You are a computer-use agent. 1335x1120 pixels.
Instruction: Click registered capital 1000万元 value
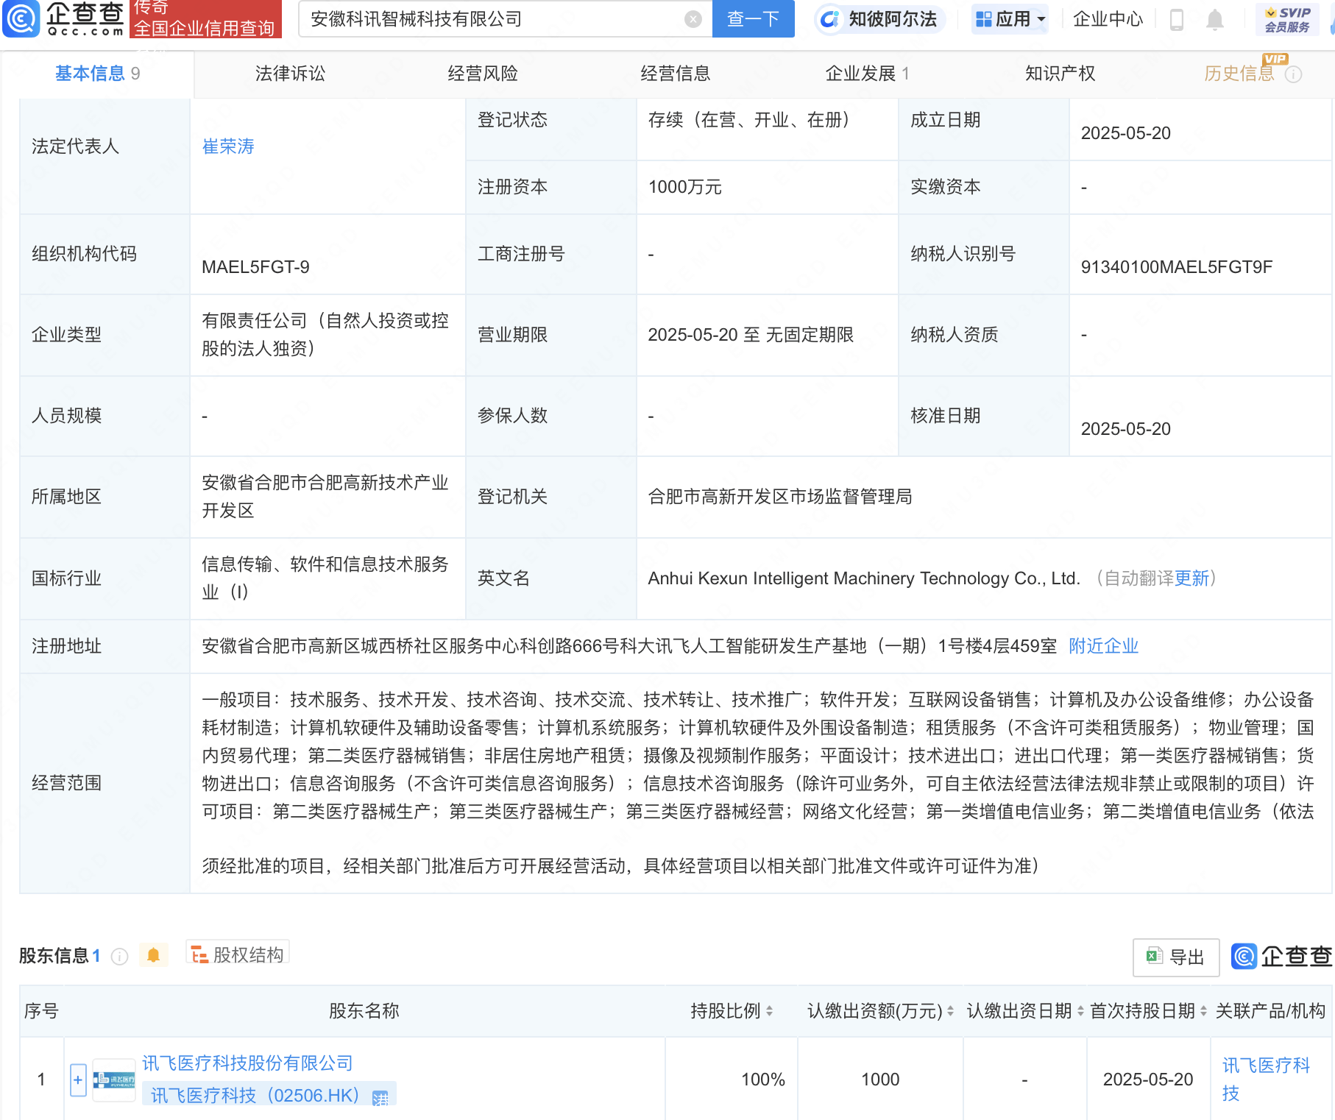(x=684, y=187)
